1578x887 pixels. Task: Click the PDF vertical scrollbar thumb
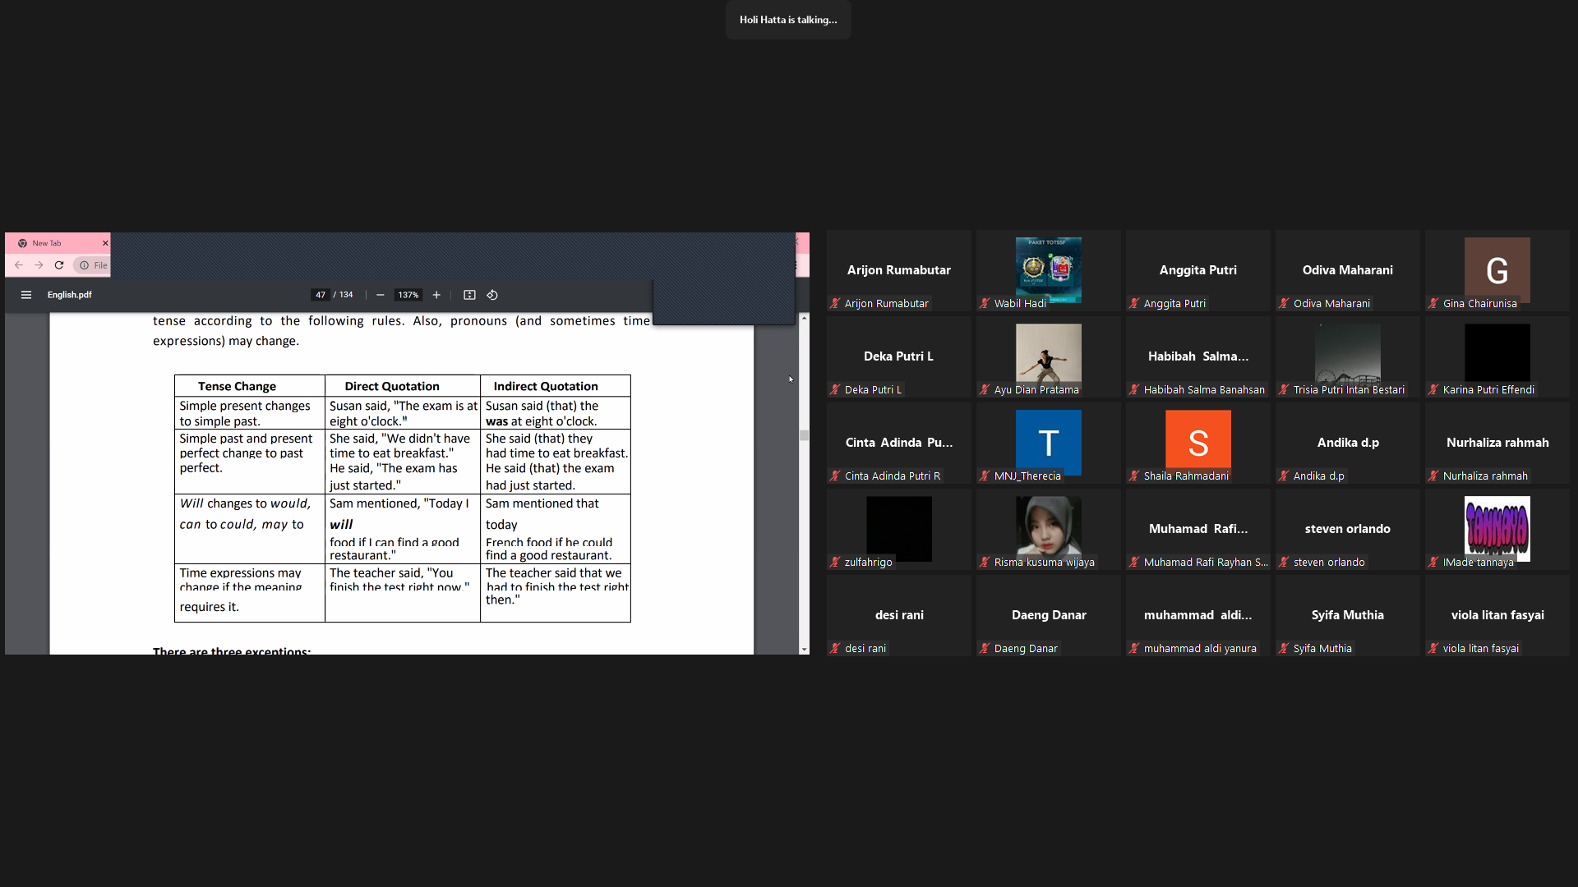click(x=804, y=435)
